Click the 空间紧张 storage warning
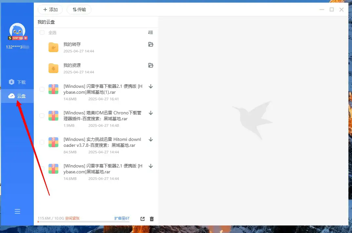 coord(72,218)
